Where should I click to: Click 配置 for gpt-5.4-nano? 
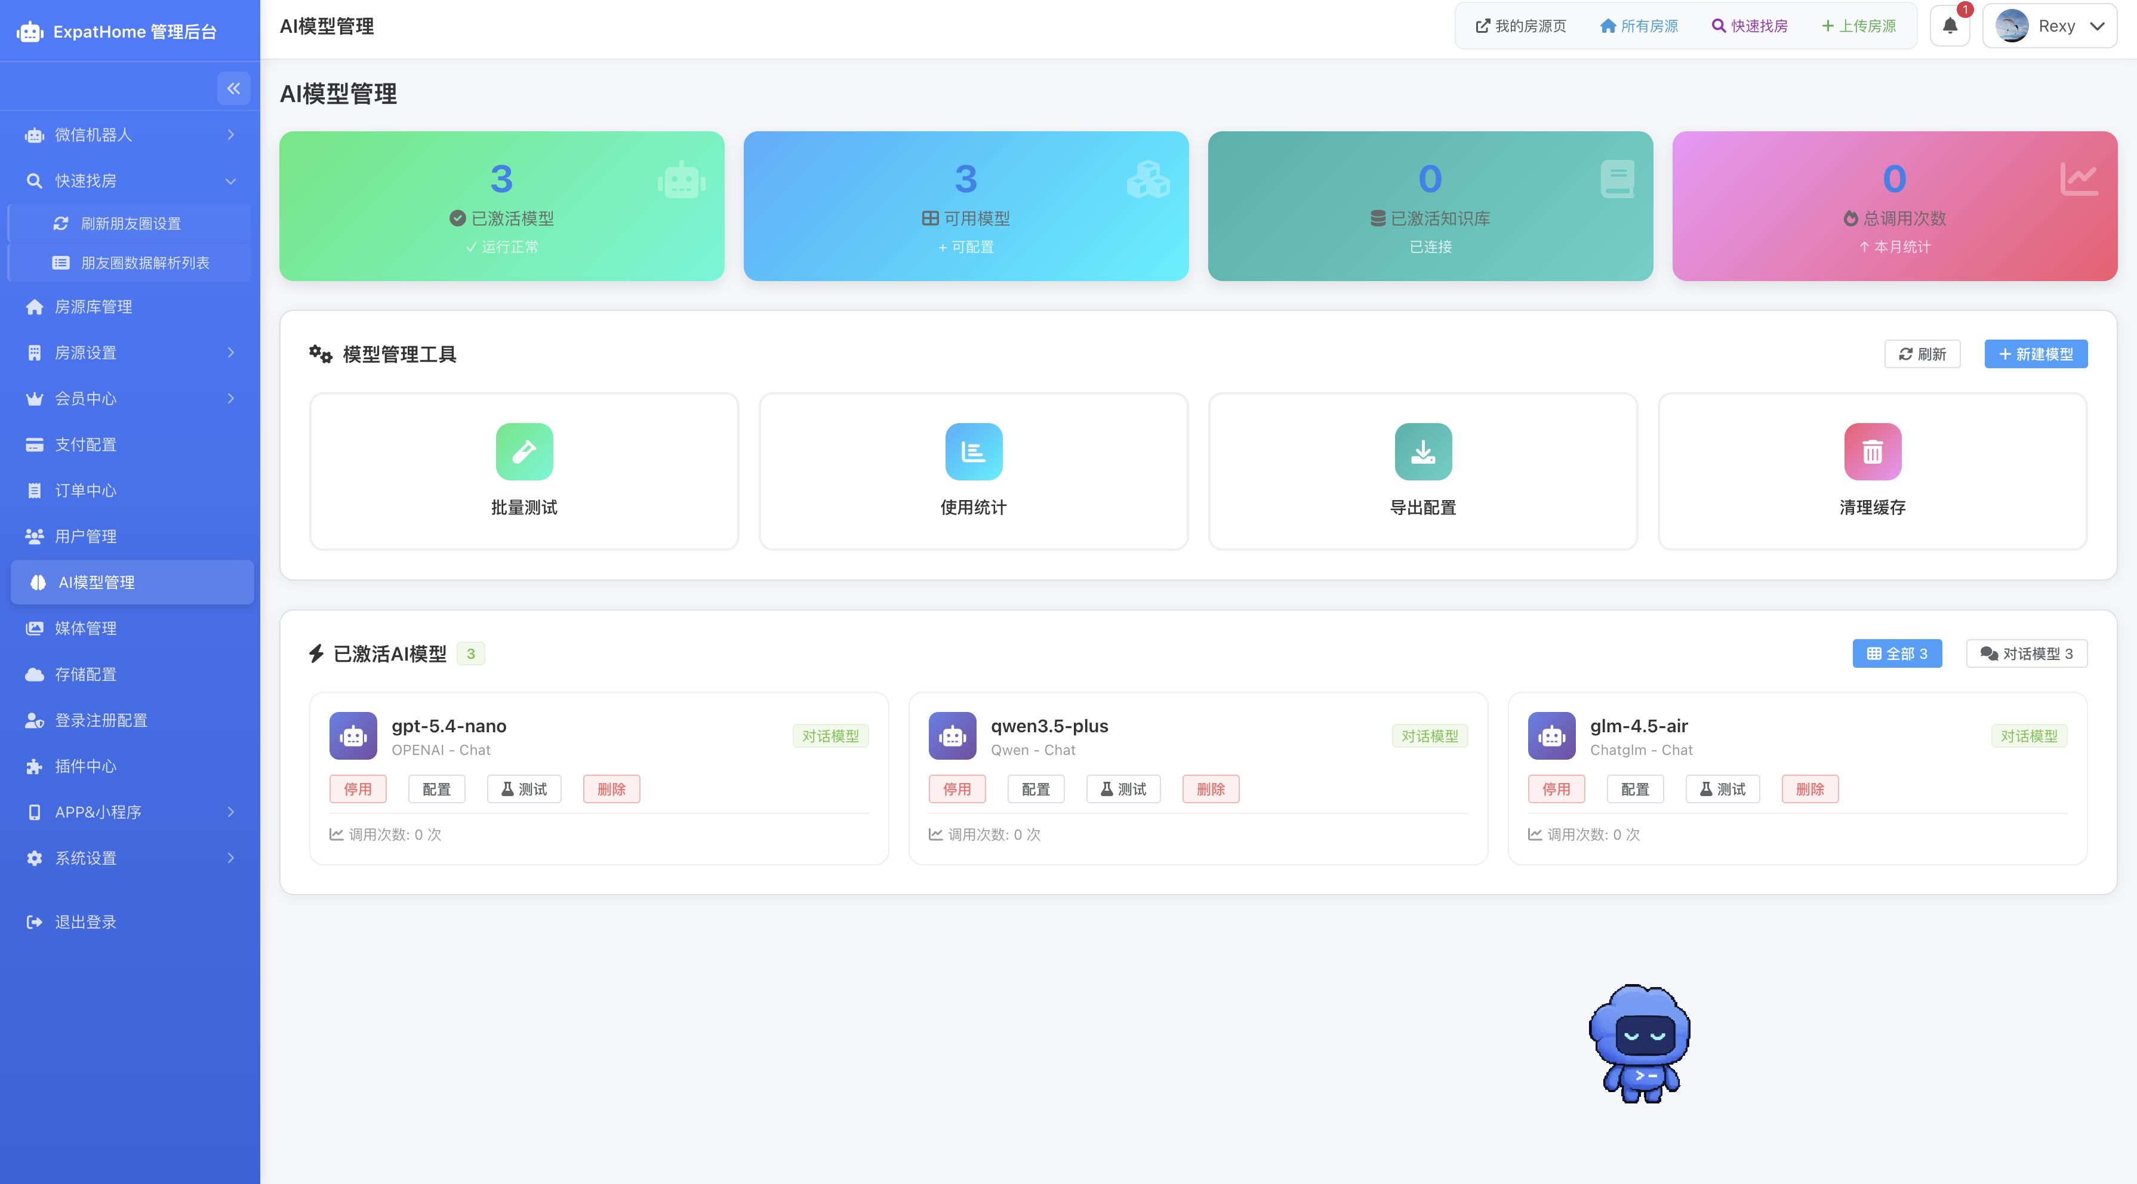pos(436,788)
